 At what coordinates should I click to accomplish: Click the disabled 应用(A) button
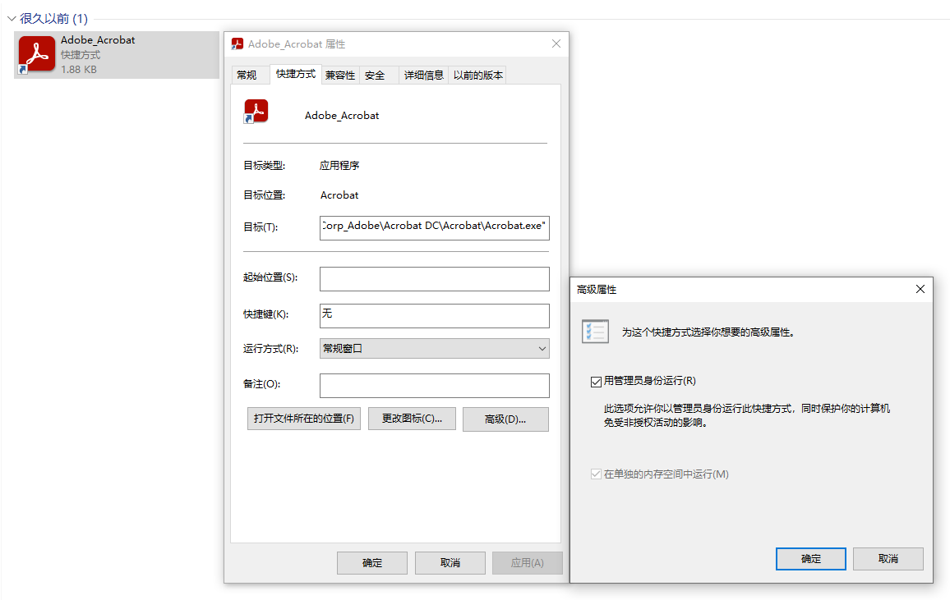coord(527,562)
